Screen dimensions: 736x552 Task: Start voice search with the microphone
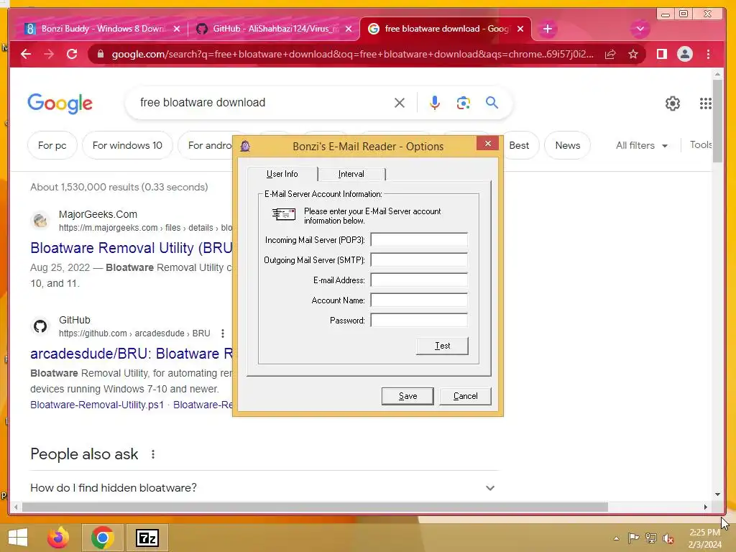(435, 103)
